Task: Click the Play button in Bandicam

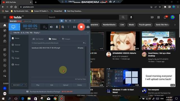Action: 38,85
